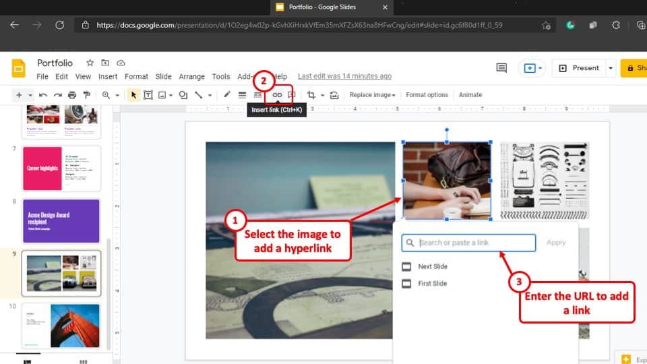Undo the last action

[x=43, y=95]
